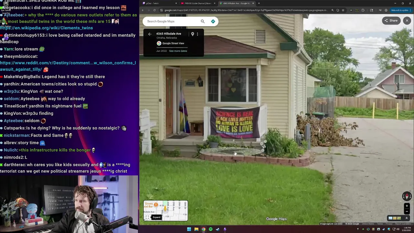Image resolution: width=414 pixels, height=233 pixels.
Task: Click the compass control in Street View
Action: click(x=407, y=196)
